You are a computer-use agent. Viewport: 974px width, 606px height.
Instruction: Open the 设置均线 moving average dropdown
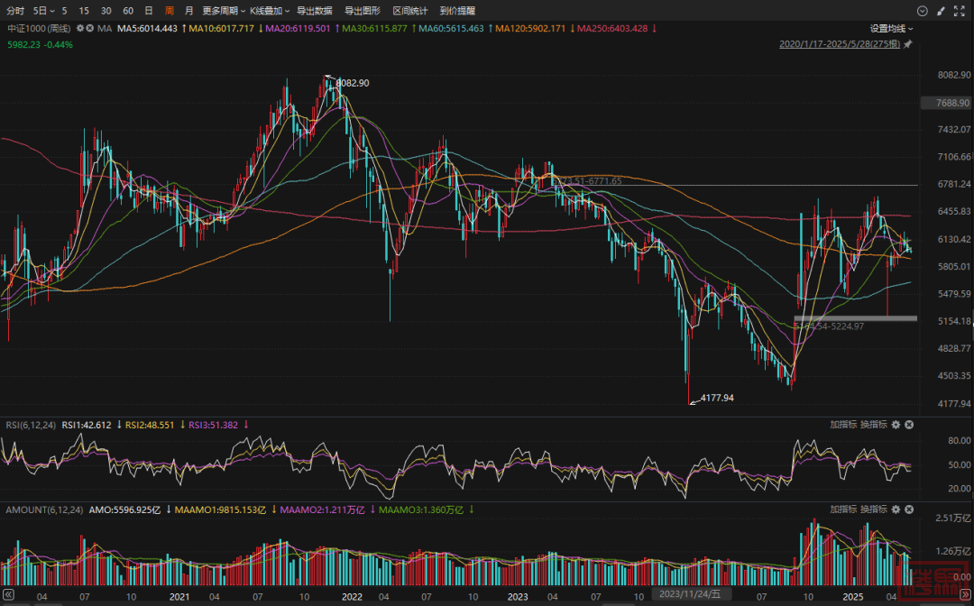[891, 29]
